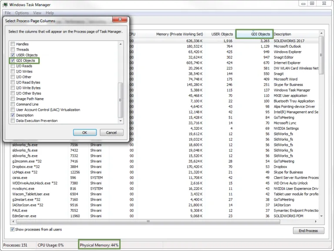This screenshot has width=334, height=251.
Task: Click the SOLIDWORKS 2017 description
Action: coord(289,41)
